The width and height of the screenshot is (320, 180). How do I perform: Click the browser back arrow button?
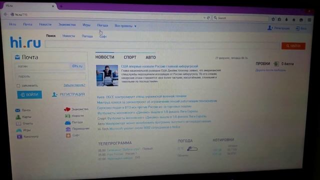point(5,14)
